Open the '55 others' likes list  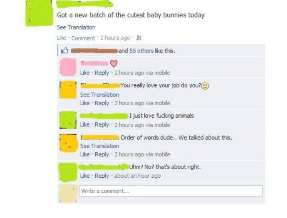(142, 51)
